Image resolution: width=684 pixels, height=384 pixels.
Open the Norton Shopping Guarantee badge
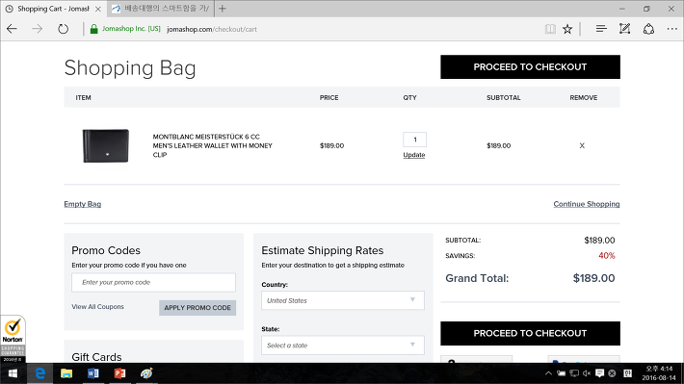(13, 339)
